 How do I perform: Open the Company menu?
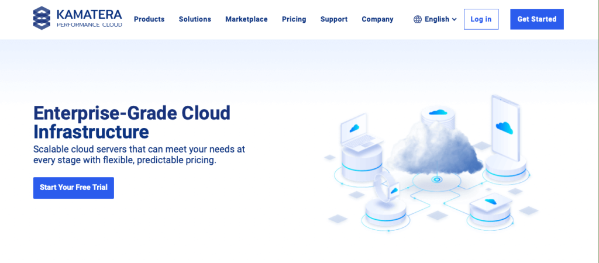point(377,19)
